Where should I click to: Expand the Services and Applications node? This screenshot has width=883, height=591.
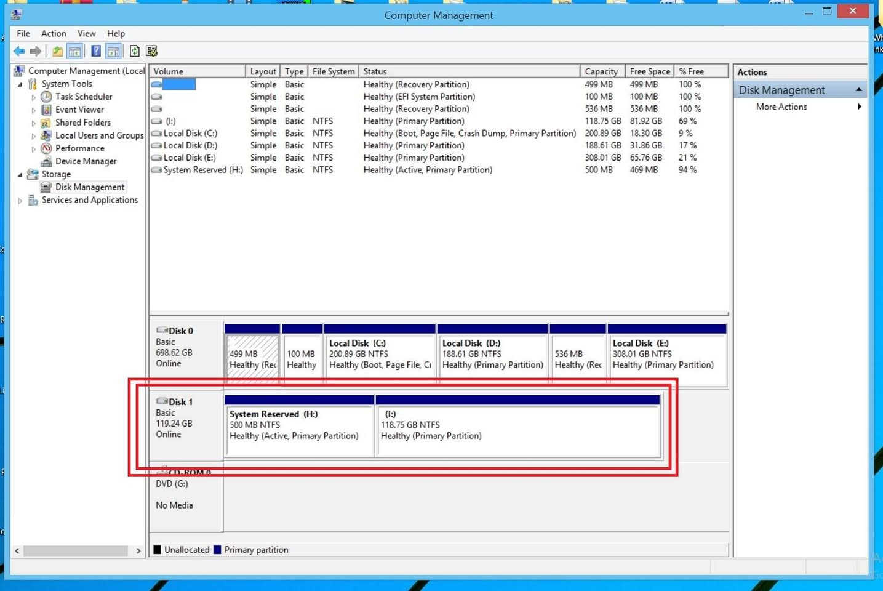[20, 200]
